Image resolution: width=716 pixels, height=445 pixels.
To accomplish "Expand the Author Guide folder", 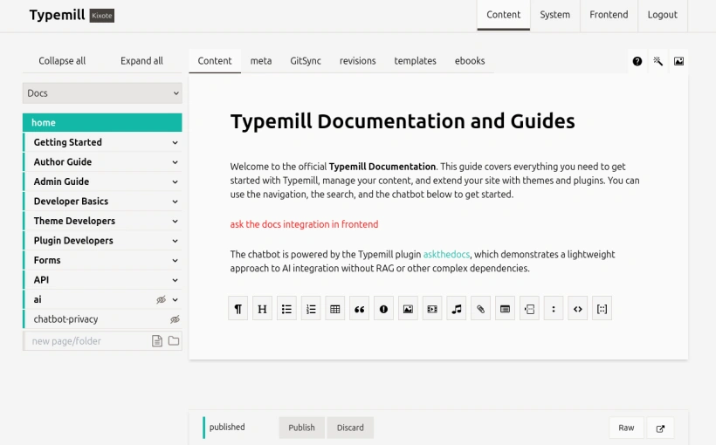I will click(175, 162).
